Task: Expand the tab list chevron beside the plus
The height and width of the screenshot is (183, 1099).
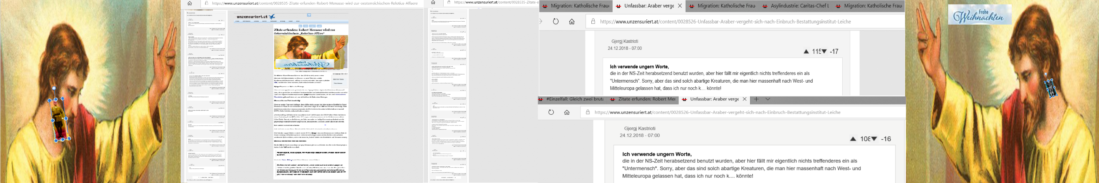Action: pyautogui.click(x=767, y=99)
